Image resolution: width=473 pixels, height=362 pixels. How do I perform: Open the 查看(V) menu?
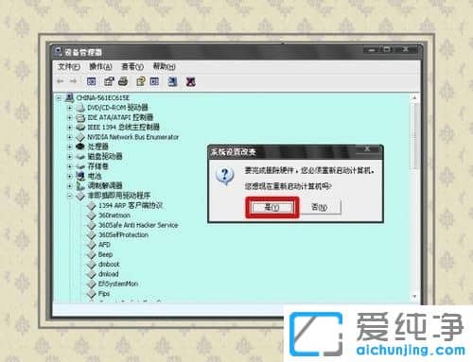(132, 66)
